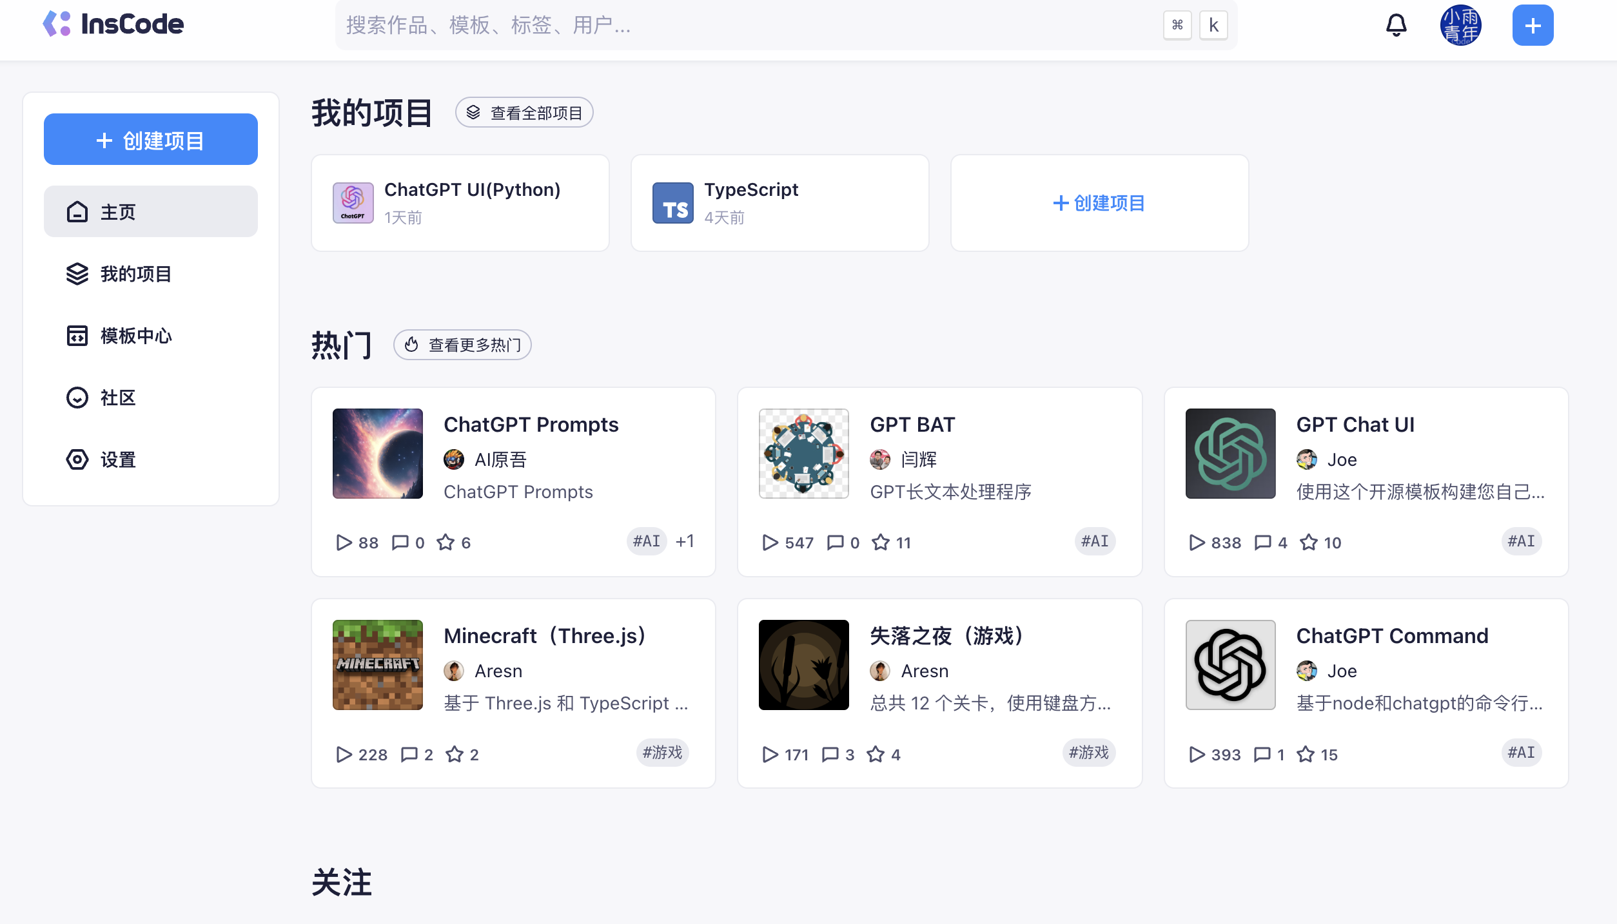Image resolution: width=1617 pixels, height=924 pixels.
Task: Open the user avatar menu
Action: tap(1461, 24)
